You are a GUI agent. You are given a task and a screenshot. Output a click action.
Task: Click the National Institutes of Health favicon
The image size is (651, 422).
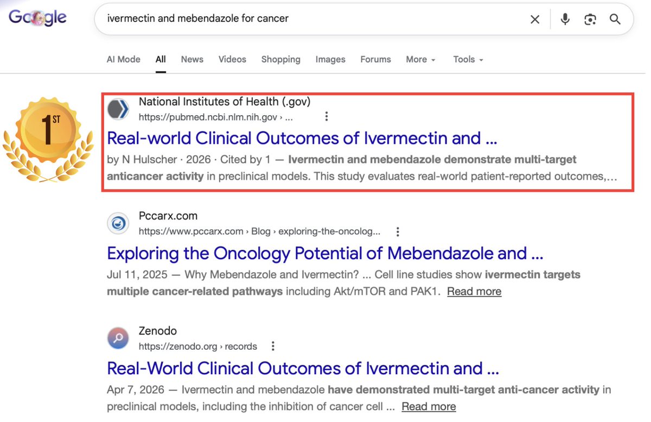click(x=118, y=109)
